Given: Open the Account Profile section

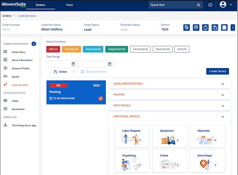Looking at the screenshot, I should pos(21,68).
